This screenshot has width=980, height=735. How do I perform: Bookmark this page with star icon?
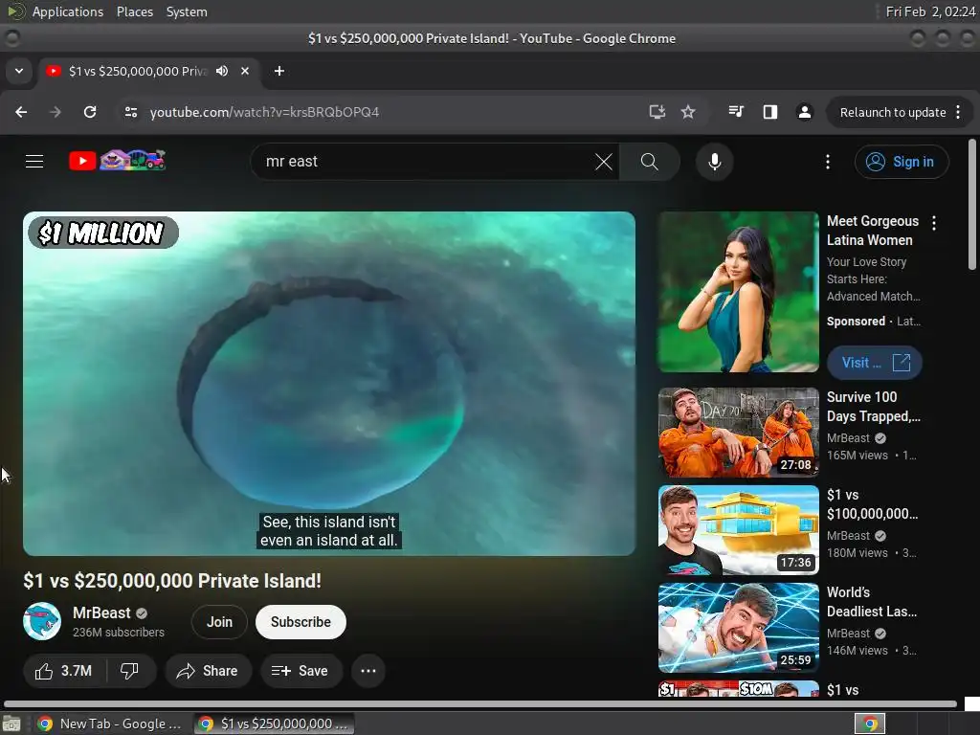coord(688,112)
